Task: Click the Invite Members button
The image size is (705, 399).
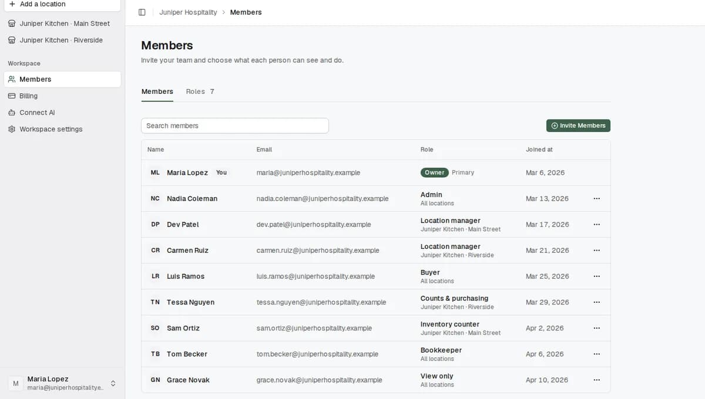Action: point(578,126)
